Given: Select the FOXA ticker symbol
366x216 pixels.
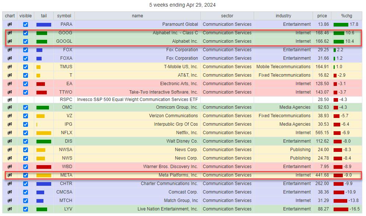Looking at the screenshot, I should point(66,58).
